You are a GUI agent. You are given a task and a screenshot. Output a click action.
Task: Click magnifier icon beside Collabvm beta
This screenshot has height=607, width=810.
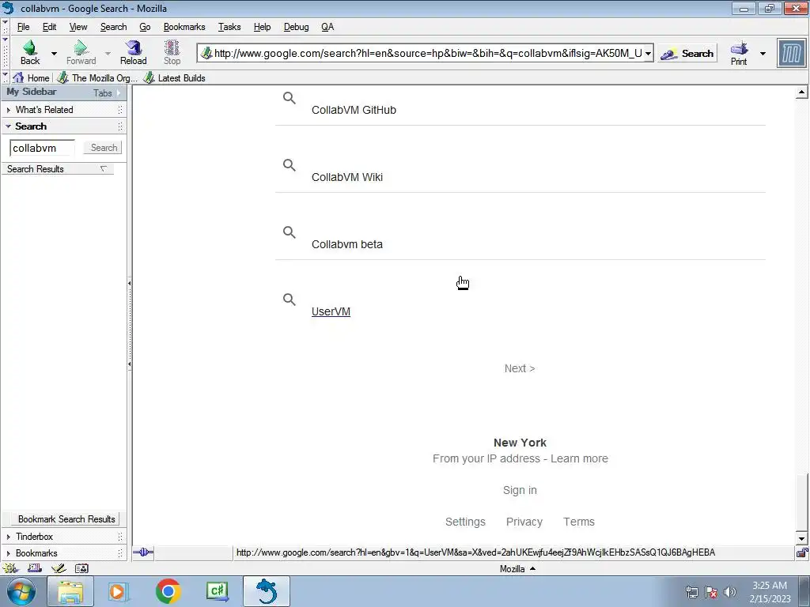coord(290,232)
